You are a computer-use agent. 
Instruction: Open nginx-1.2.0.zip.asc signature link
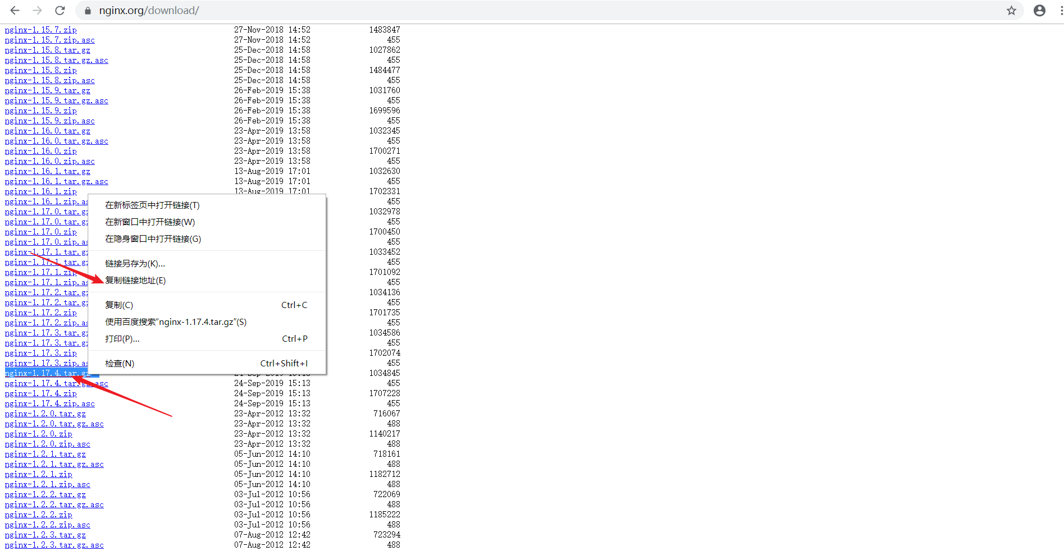[48, 444]
